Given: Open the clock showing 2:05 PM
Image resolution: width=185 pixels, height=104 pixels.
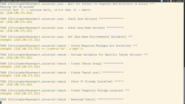Looking at the screenshot, I should pos(179,1).
